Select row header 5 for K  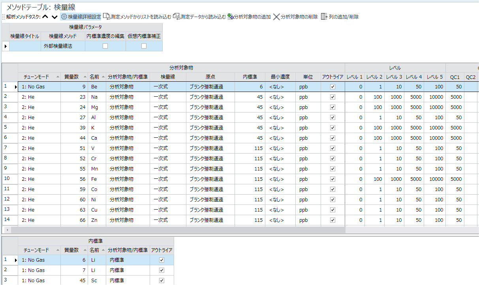click(10, 128)
